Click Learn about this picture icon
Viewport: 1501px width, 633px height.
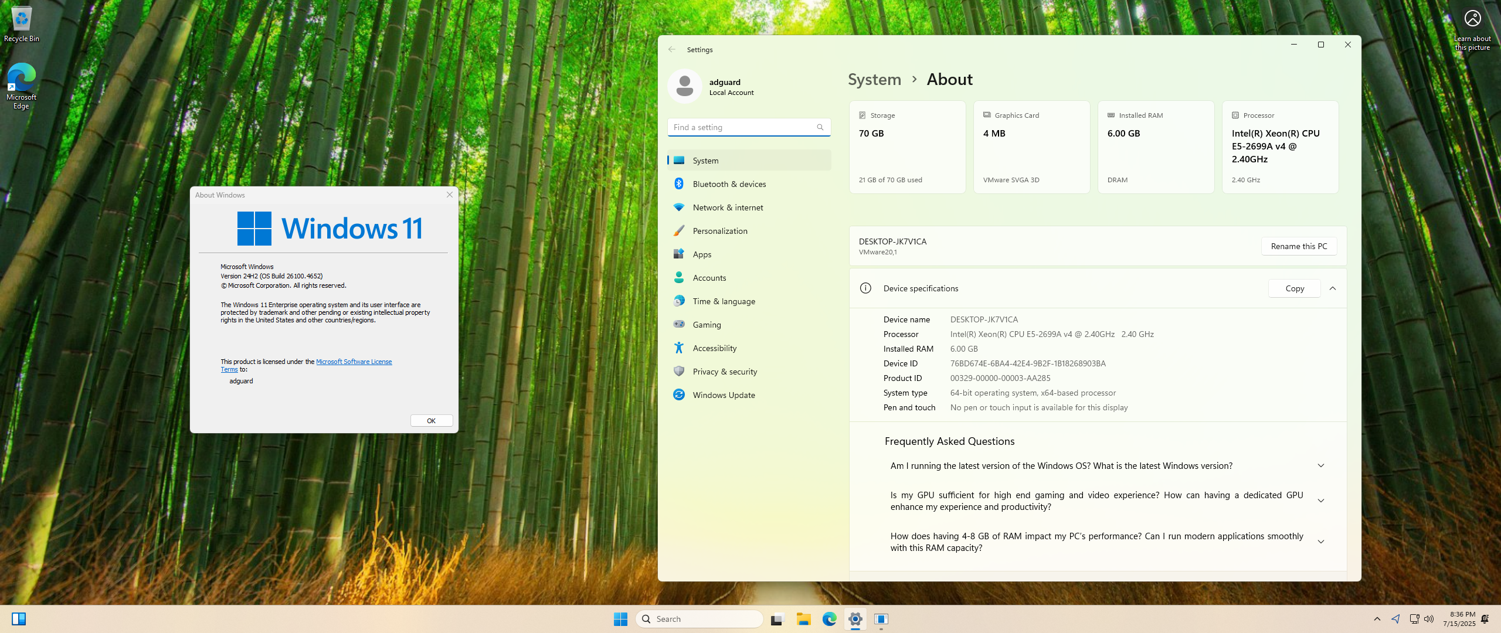coord(1472,29)
